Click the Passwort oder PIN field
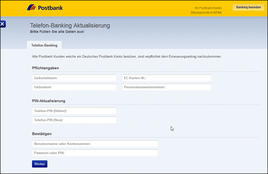The width and height of the screenshot is (268, 174). click(95, 153)
